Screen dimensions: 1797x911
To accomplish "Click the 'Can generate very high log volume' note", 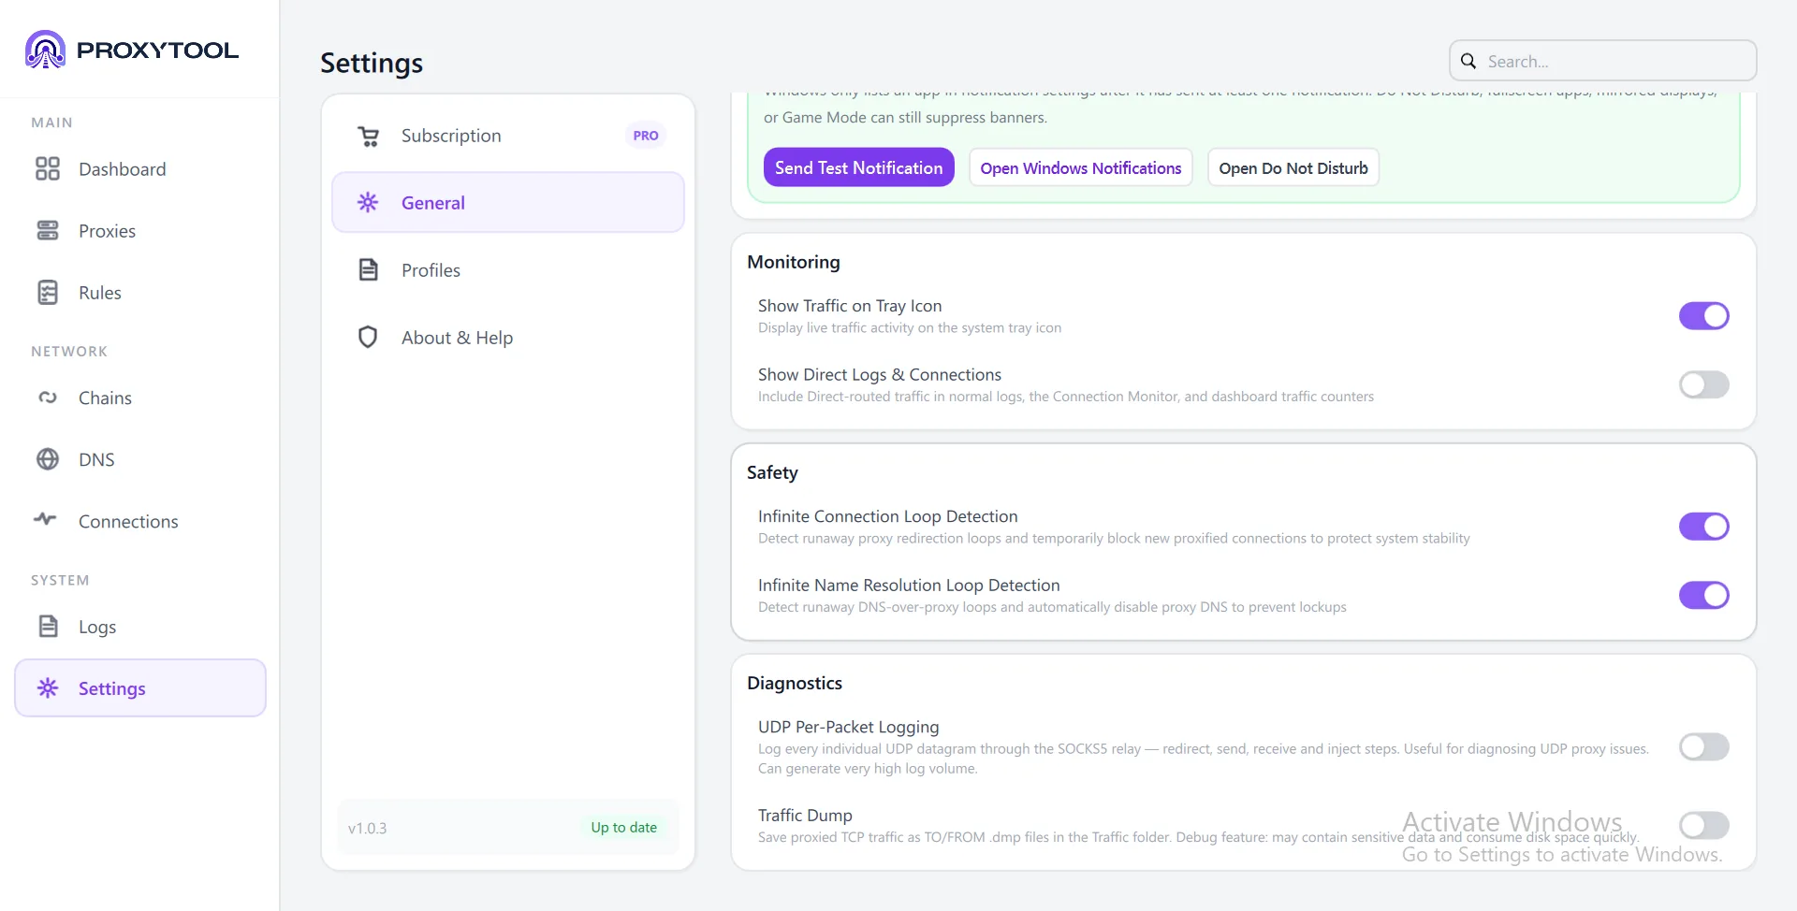I will coord(868,769).
